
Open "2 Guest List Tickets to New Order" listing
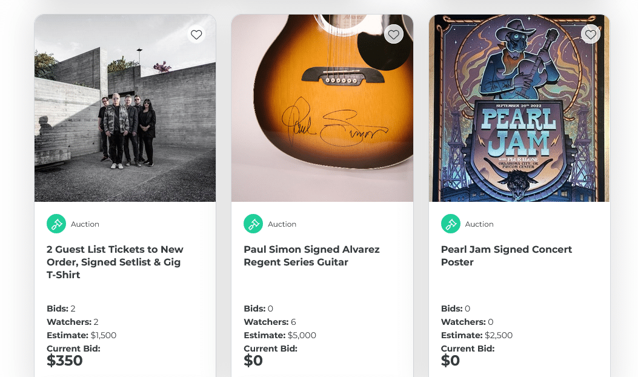pyautogui.click(x=115, y=262)
